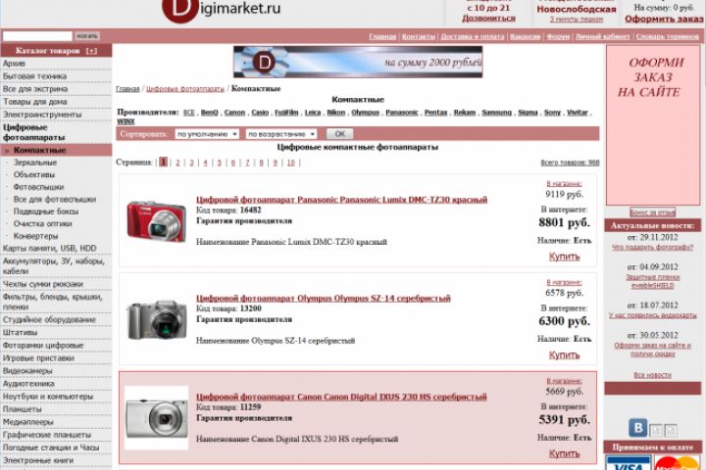Click the red Panasonic camera thumbnail

pyautogui.click(x=156, y=221)
